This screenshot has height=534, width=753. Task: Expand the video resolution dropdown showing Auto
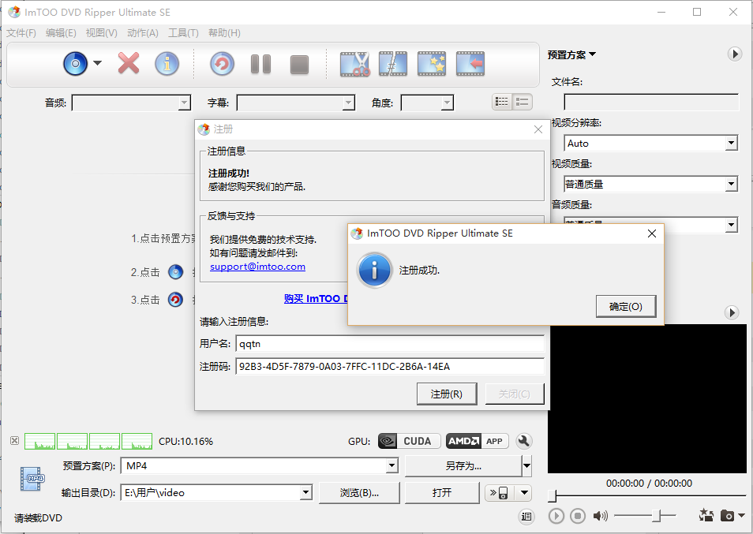tap(731, 144)
